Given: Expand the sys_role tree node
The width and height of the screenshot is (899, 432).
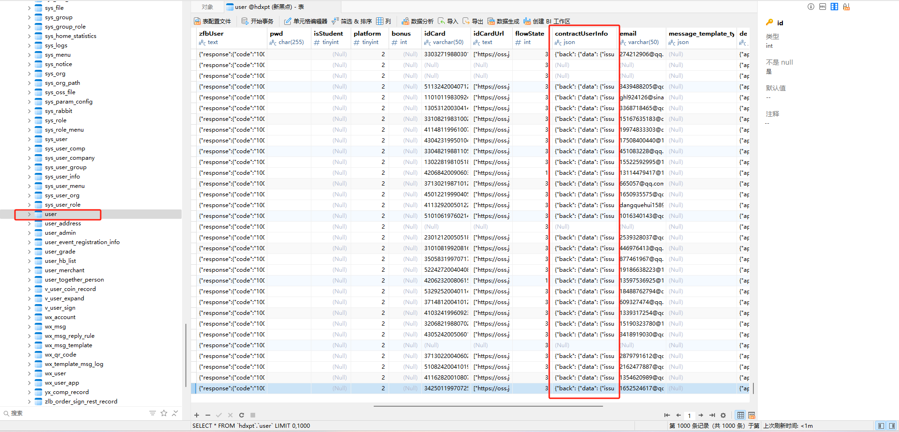Looking at the screenshot, I should pos(29,120).
